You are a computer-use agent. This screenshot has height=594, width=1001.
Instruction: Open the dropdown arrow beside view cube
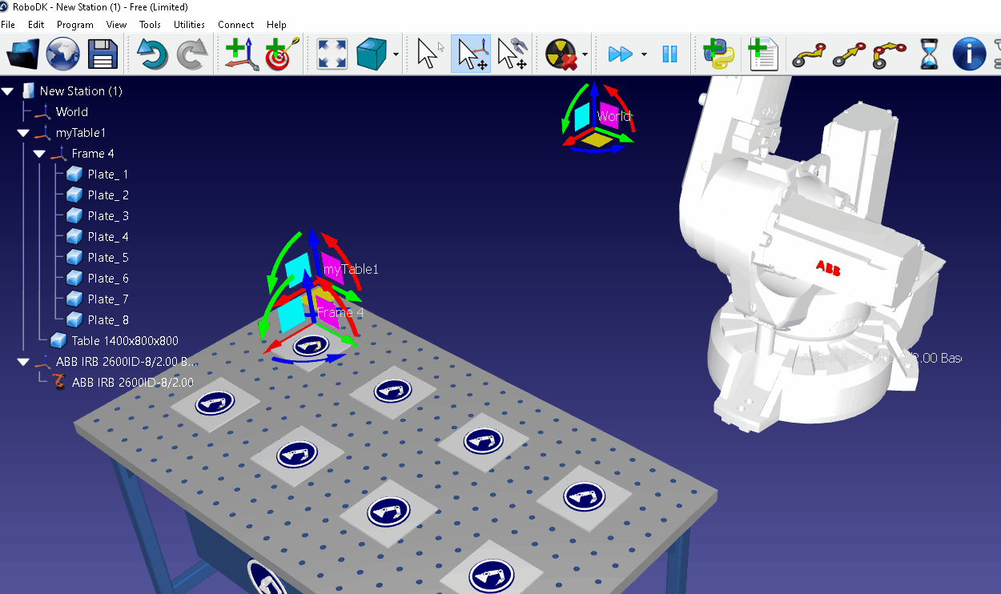396,55
